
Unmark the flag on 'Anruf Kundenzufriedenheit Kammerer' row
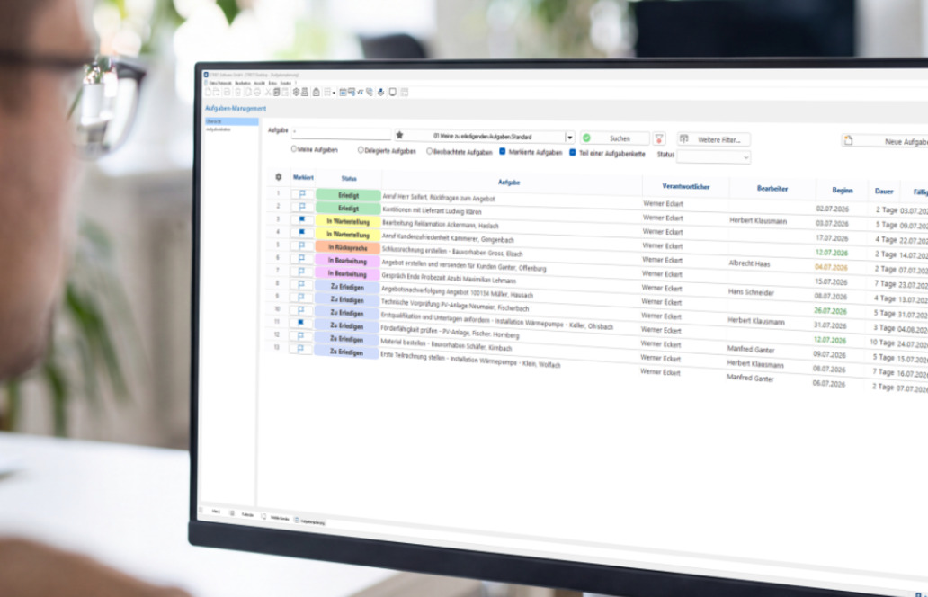(x=302, y=233)
